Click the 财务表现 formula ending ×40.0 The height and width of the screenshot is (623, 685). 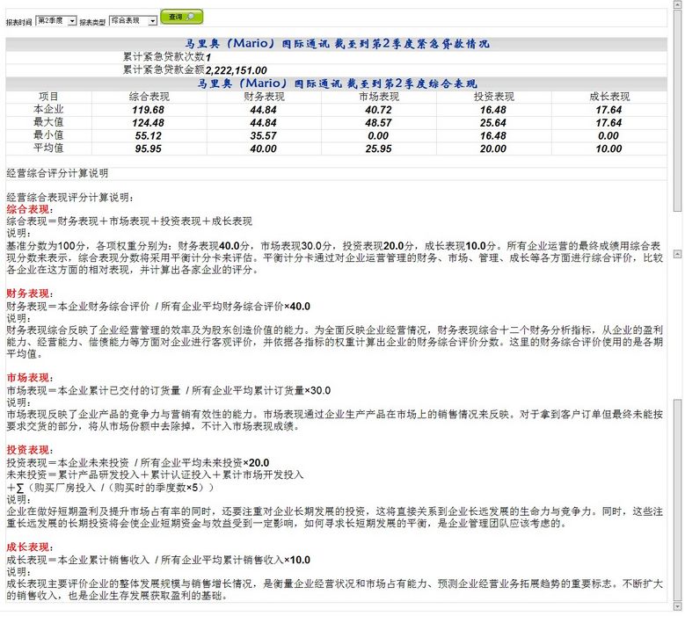pyautogui.click(x=158, y=307)
